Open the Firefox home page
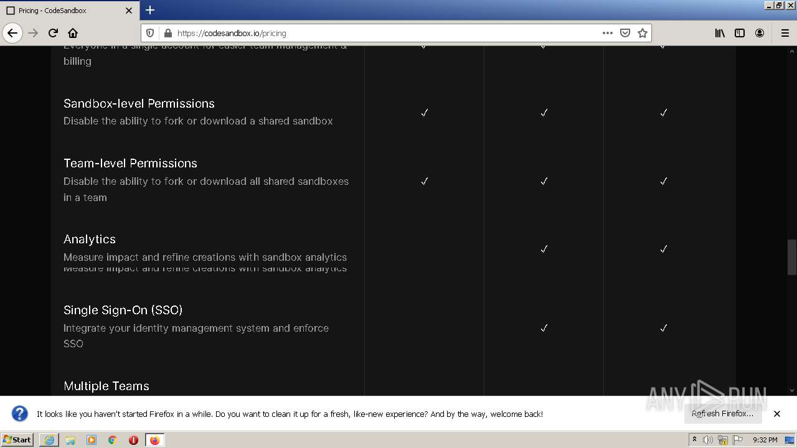The image size is (797, 448). point(73,33)
